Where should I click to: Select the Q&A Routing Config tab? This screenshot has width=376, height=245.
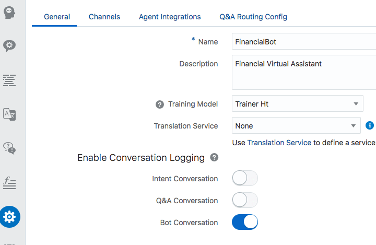click(x=253, y=17)
